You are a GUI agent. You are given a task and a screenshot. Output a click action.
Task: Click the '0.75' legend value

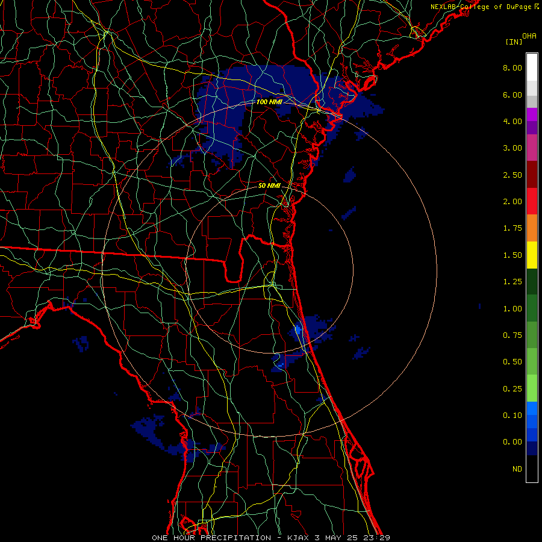click(512, 335)
